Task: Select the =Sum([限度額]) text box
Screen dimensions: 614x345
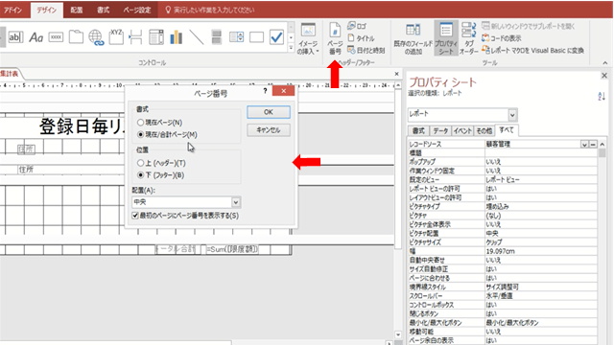Action: click(x=232, y=249)
